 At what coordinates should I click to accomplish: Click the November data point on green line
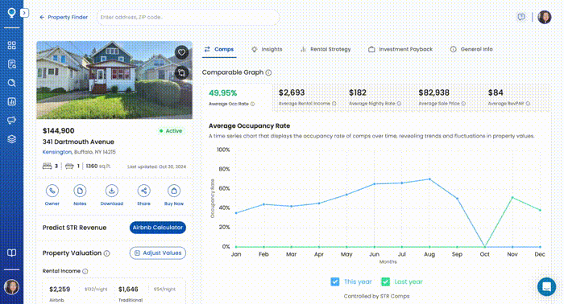coord(512,197)
